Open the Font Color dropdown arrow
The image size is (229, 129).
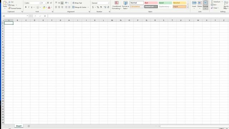click(x=52, y=7)
